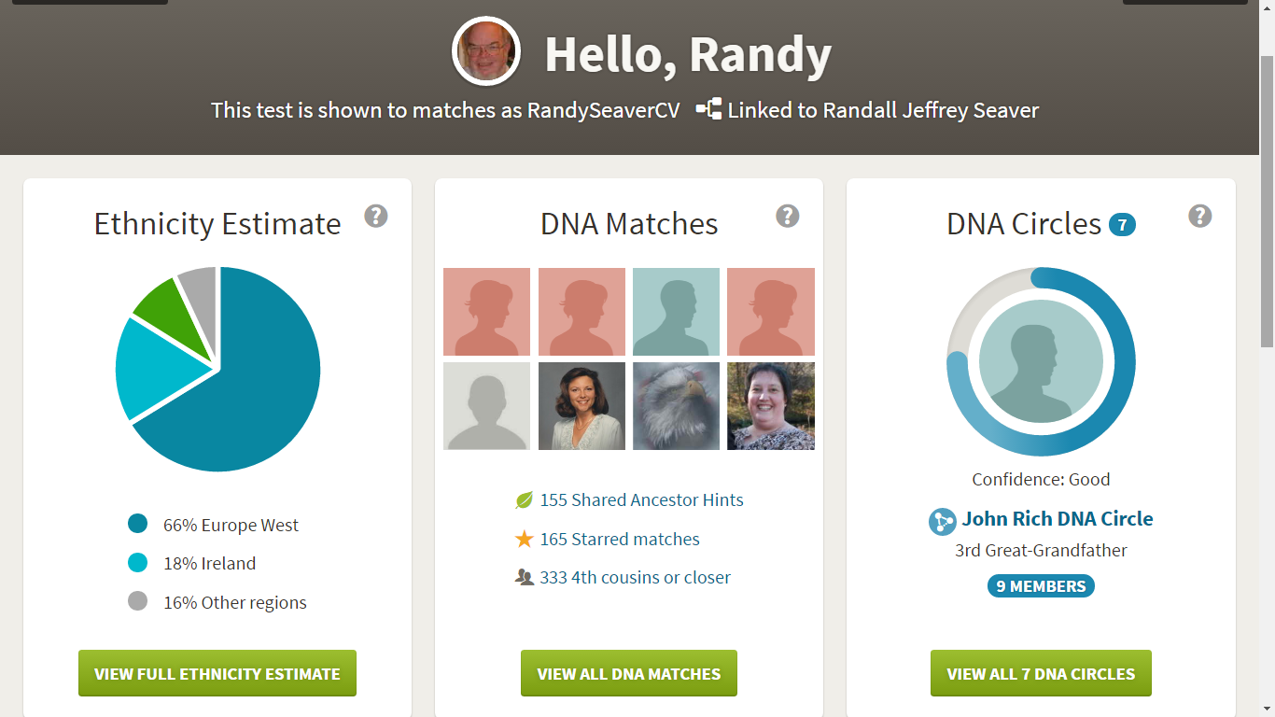Click the DNA Circles count badge showing 7

coord(1124,224)
